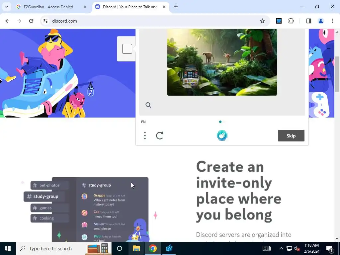The height and width of the screenshot is (255, 340).
Task: Click the Chrome taskbar icon
Action: pos(153,248)
